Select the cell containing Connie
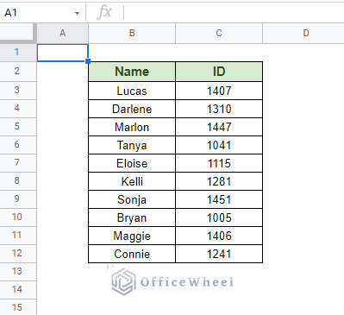Image resolution: width=344 pixels, height=315 pixels. (x=132, y=254)
